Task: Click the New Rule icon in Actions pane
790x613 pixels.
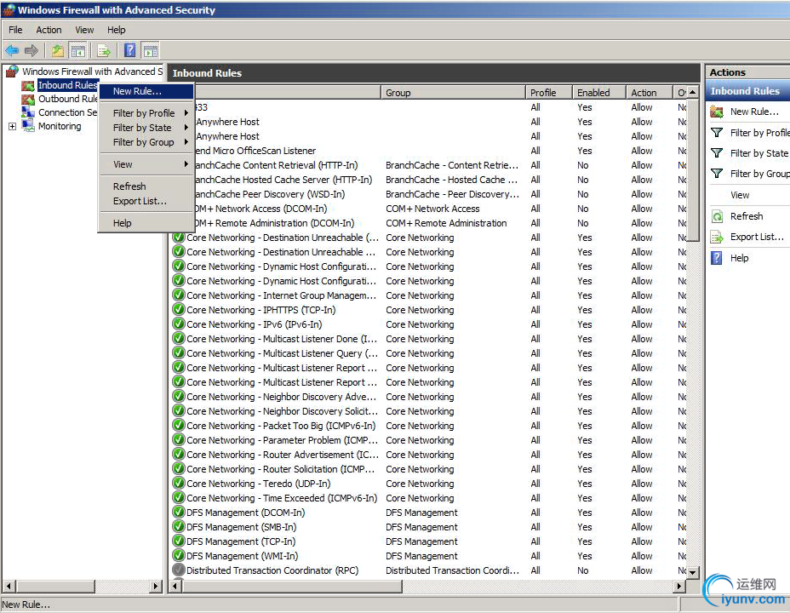Action: coord(717,112)
